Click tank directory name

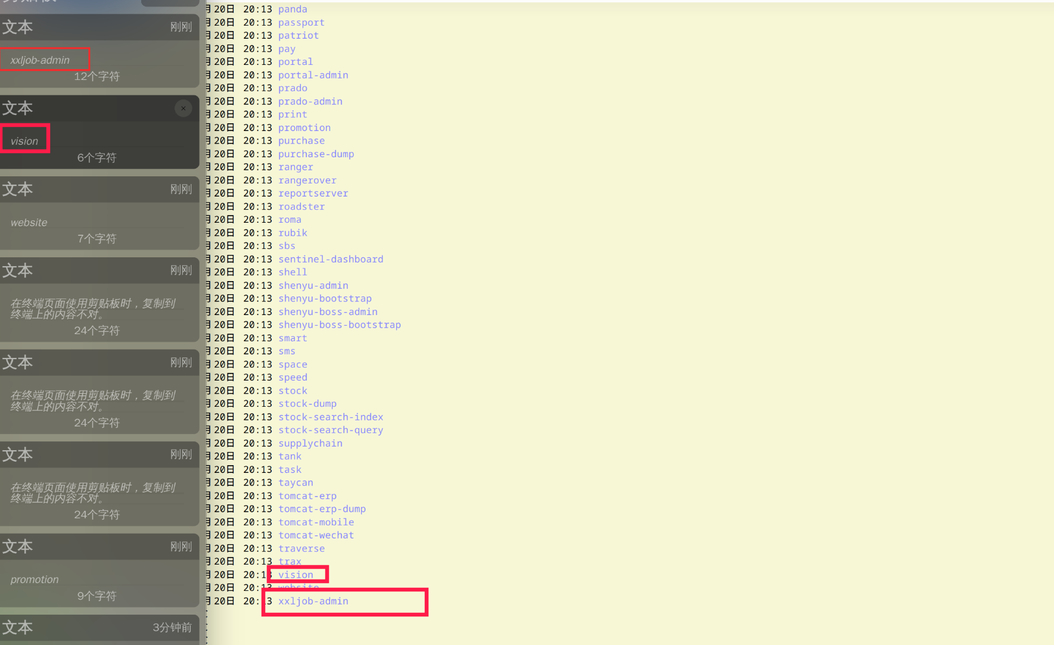coord(290,456)
